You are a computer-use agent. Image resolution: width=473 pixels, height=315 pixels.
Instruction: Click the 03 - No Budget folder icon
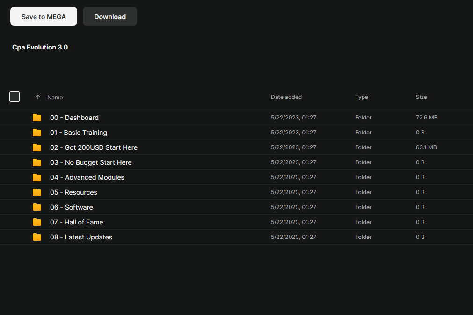pyautogui.click(x=37, y=162)
